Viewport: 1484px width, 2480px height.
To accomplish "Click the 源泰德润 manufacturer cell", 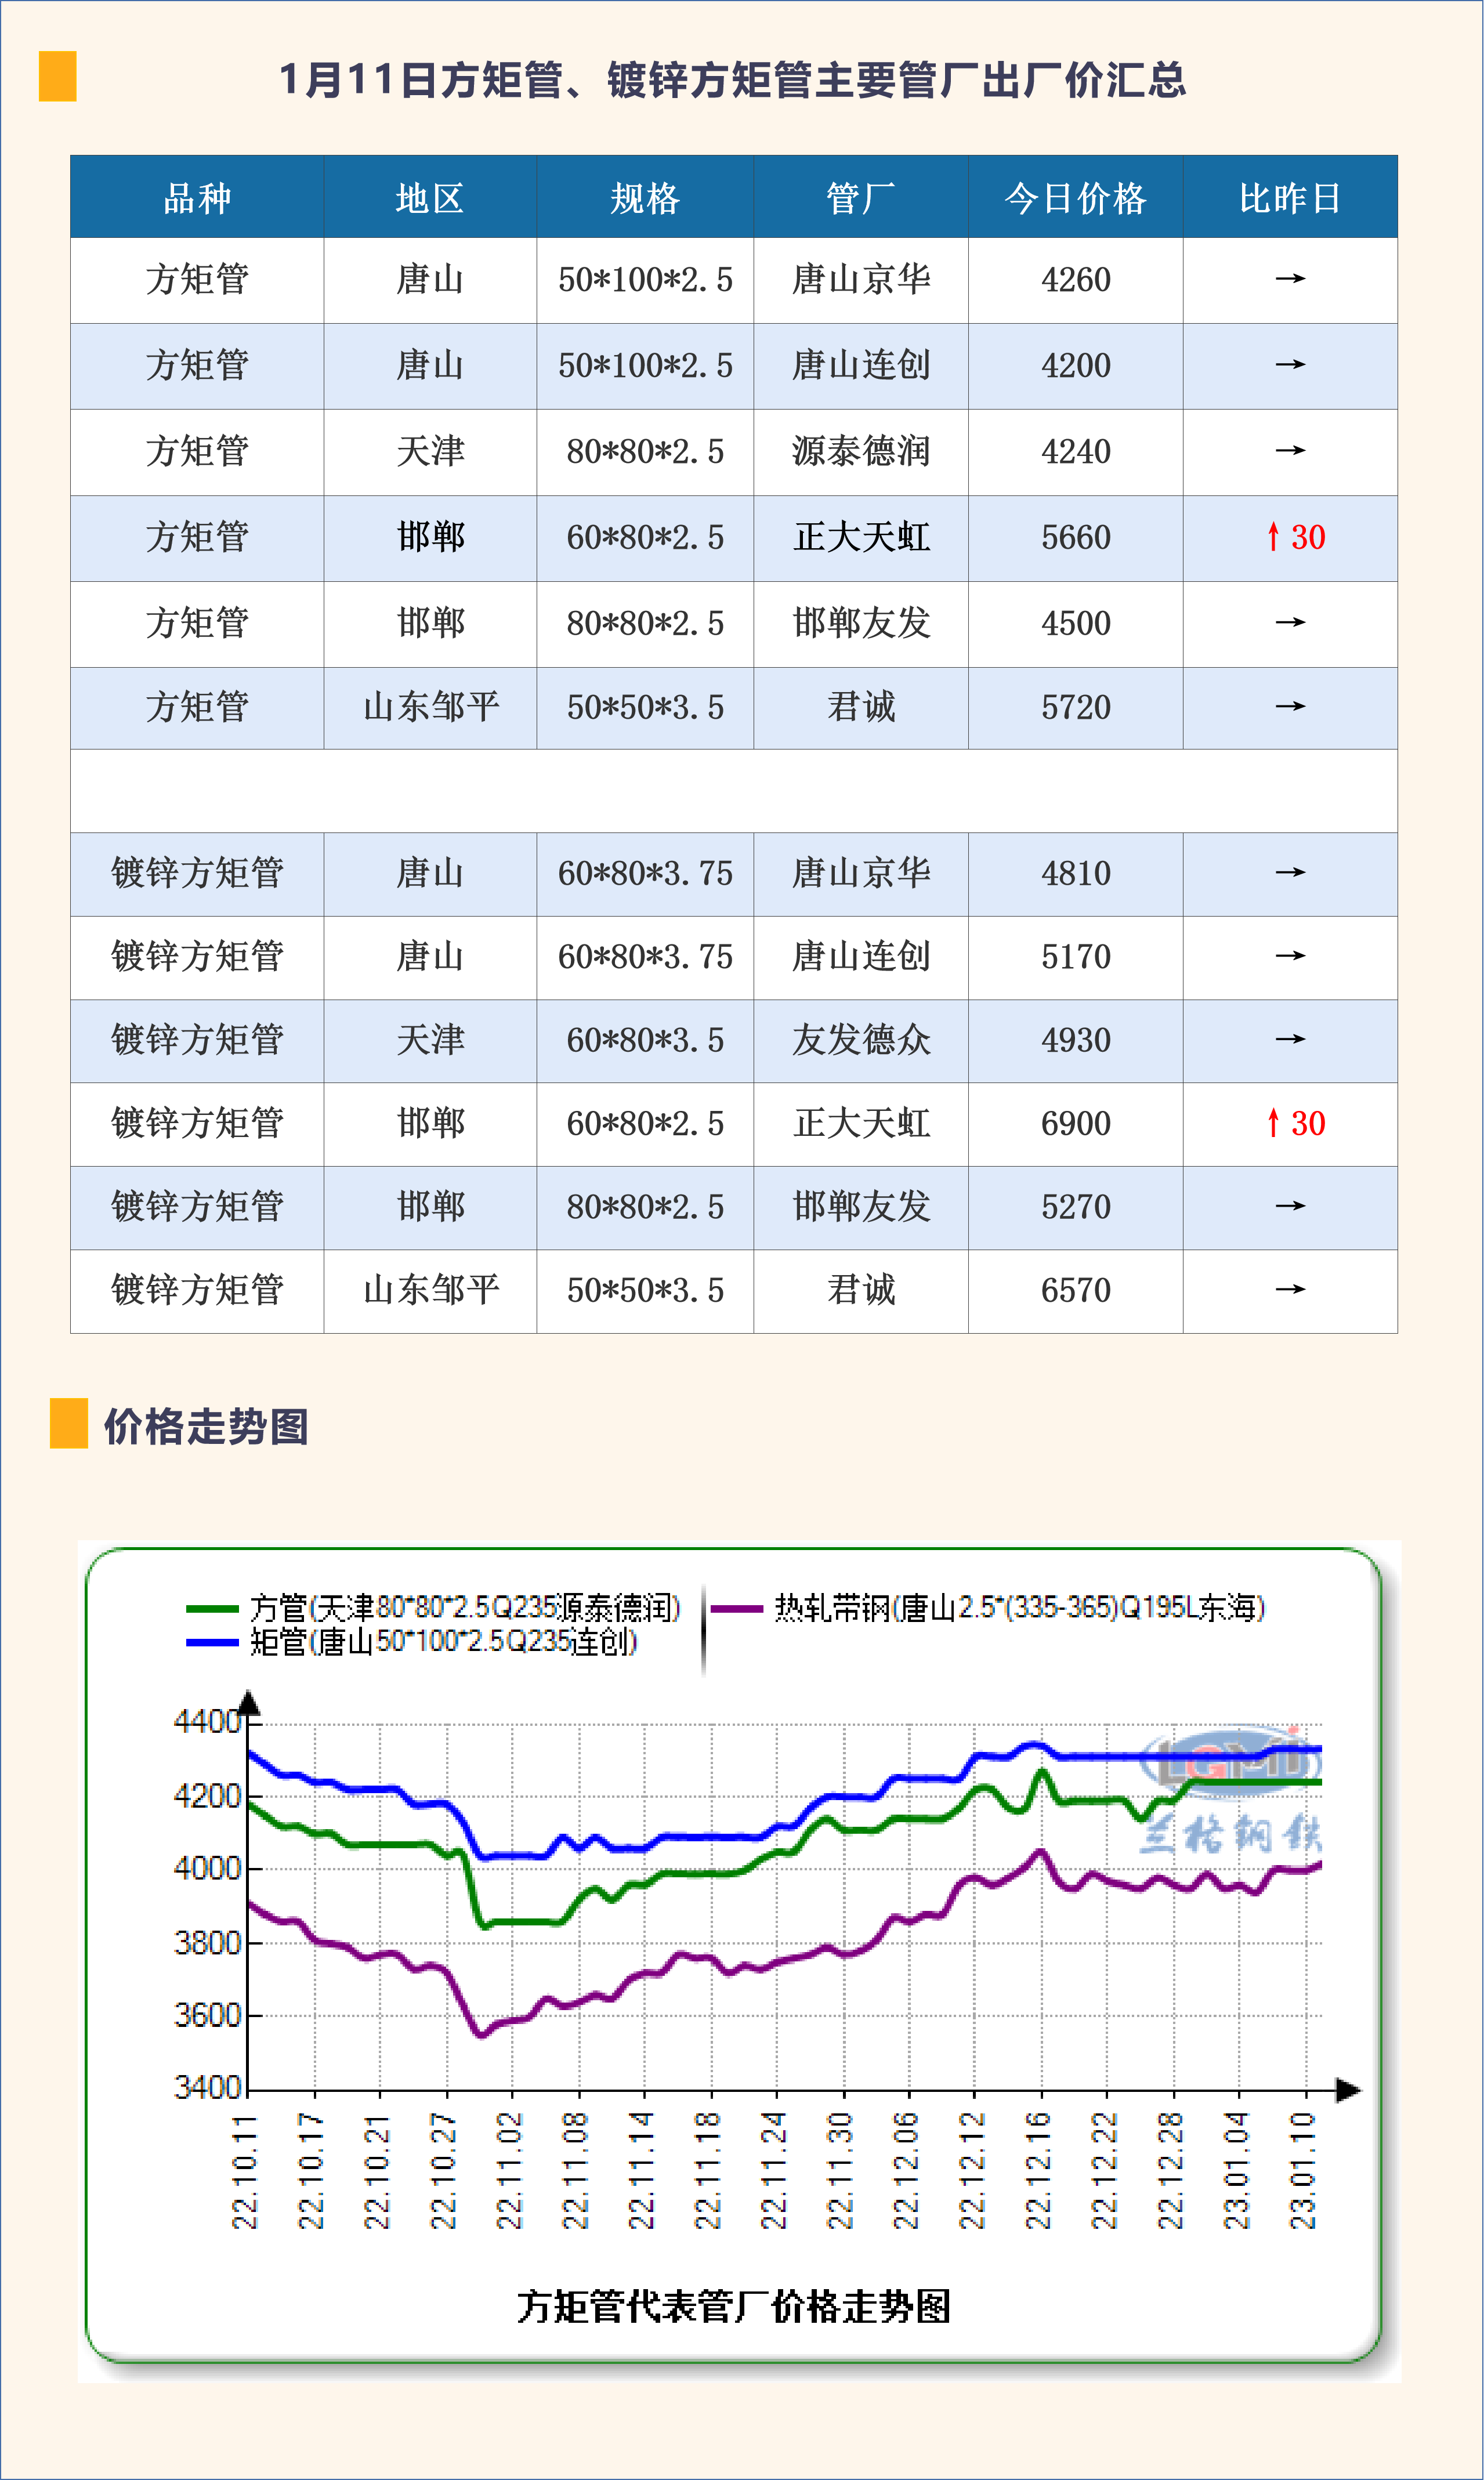I will point(861,452).
